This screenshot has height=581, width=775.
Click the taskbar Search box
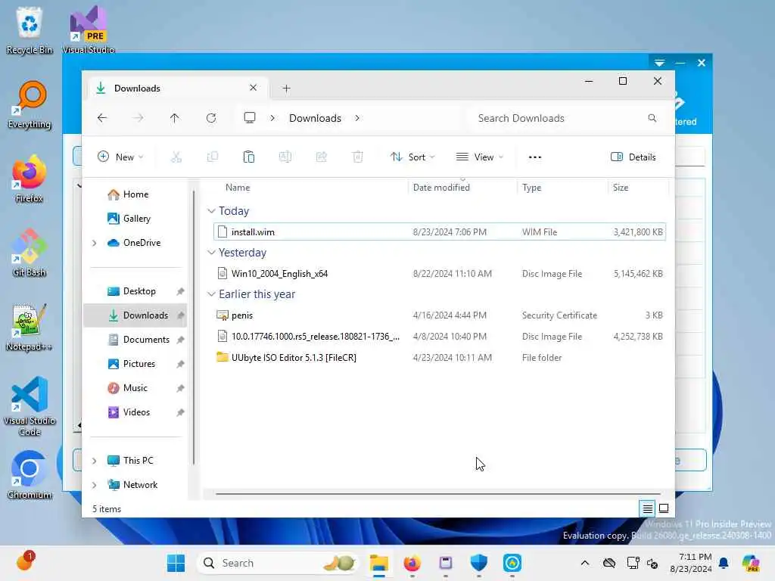coord(279,563)
